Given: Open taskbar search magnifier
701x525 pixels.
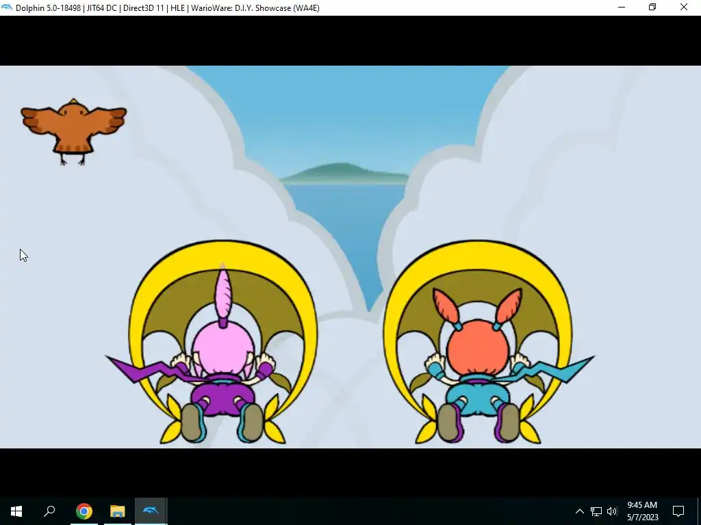Looking at the screenshot, I should click(x=49, y=511).
